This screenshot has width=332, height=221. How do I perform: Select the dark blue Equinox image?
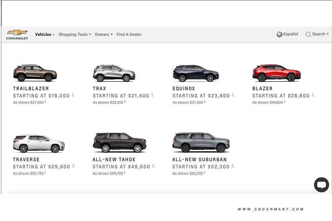(196, 73)
